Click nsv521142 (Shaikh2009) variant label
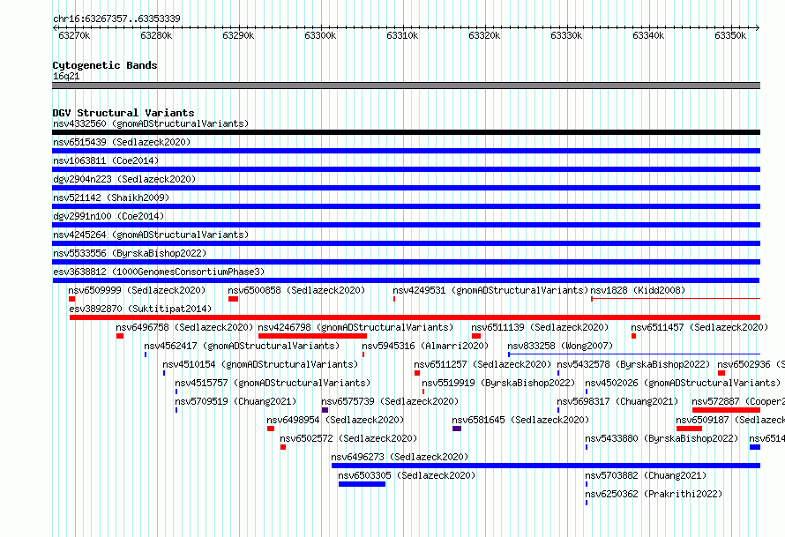This screenshot has height=537, width=785. 111,198
